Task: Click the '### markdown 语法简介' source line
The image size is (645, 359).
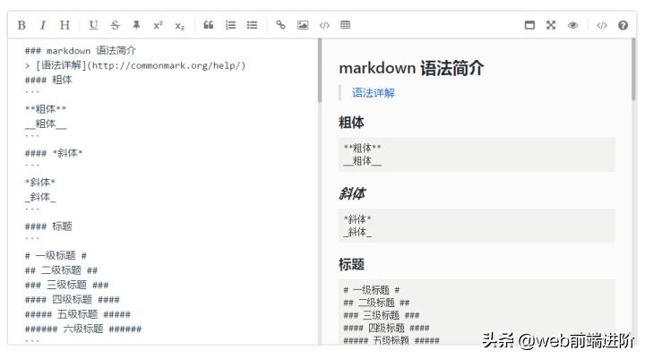Action: coord(81,50)
